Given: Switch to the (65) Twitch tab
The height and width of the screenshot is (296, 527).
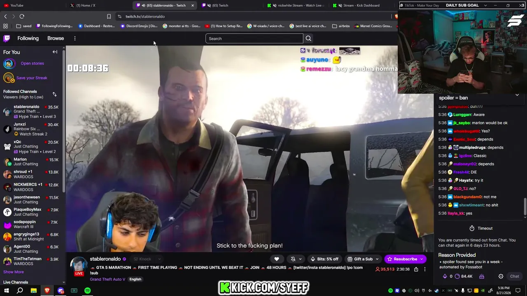Looking at the screenshot, I should (x=231, y=5).
